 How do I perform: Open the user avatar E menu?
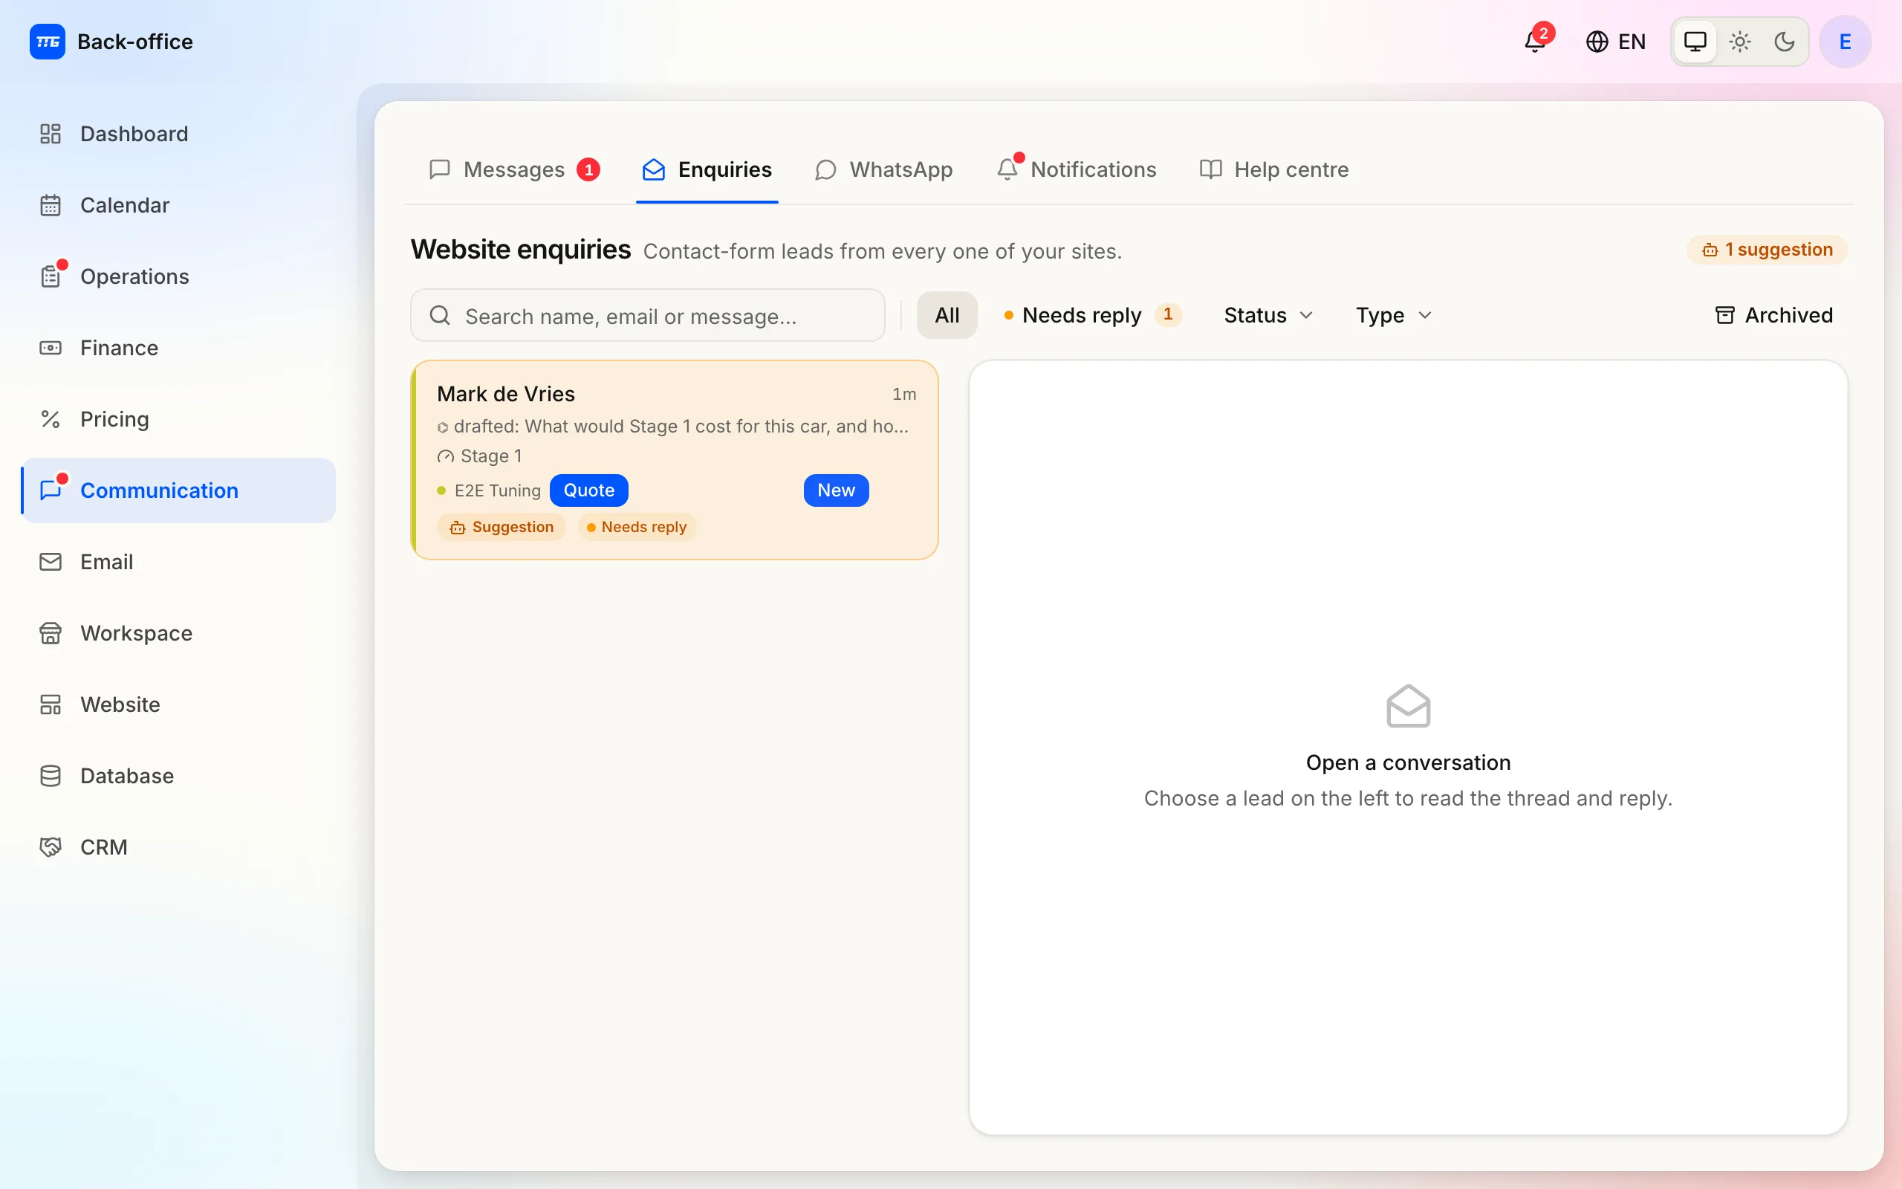coord(1845,42)
